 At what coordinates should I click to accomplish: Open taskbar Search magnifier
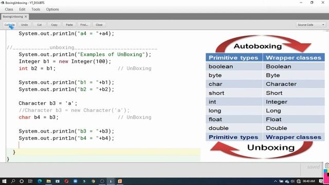click(13, 181)
